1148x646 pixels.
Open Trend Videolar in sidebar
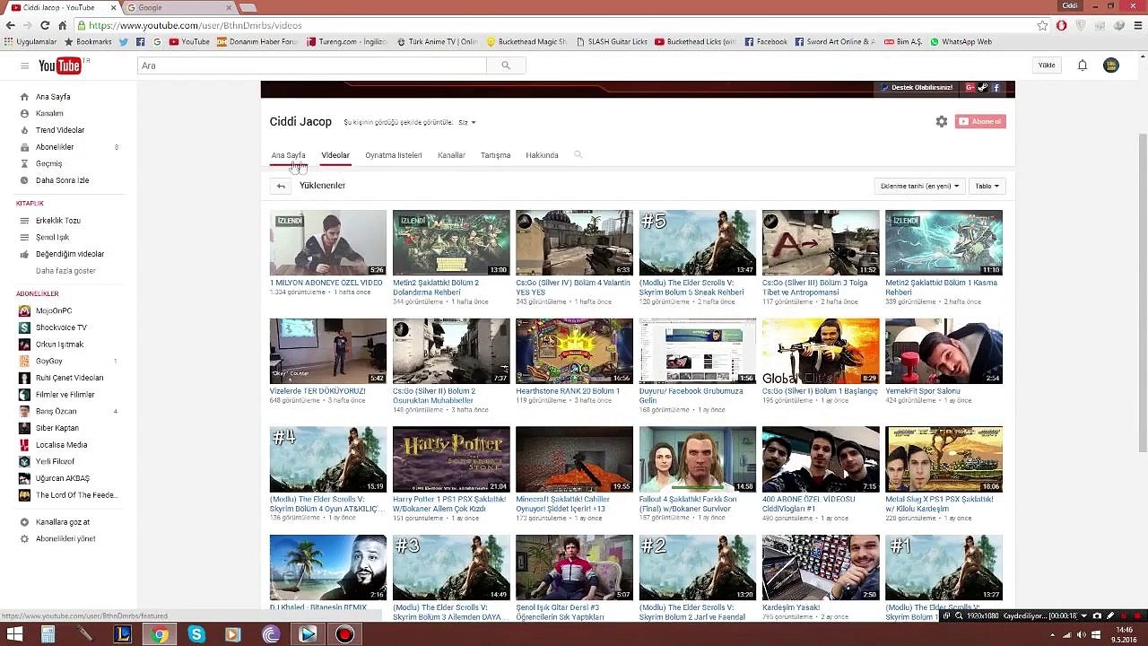point(60,130)
